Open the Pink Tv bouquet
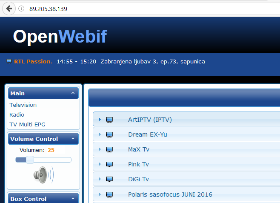Image resolution: width=280 pixels, height=203 pixels. 139,164
